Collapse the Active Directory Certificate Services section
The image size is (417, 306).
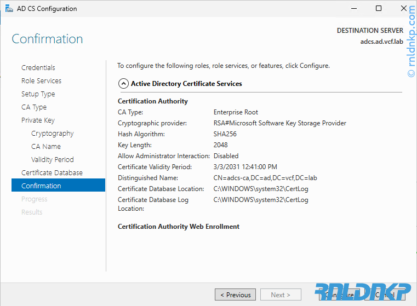point(123,84)
